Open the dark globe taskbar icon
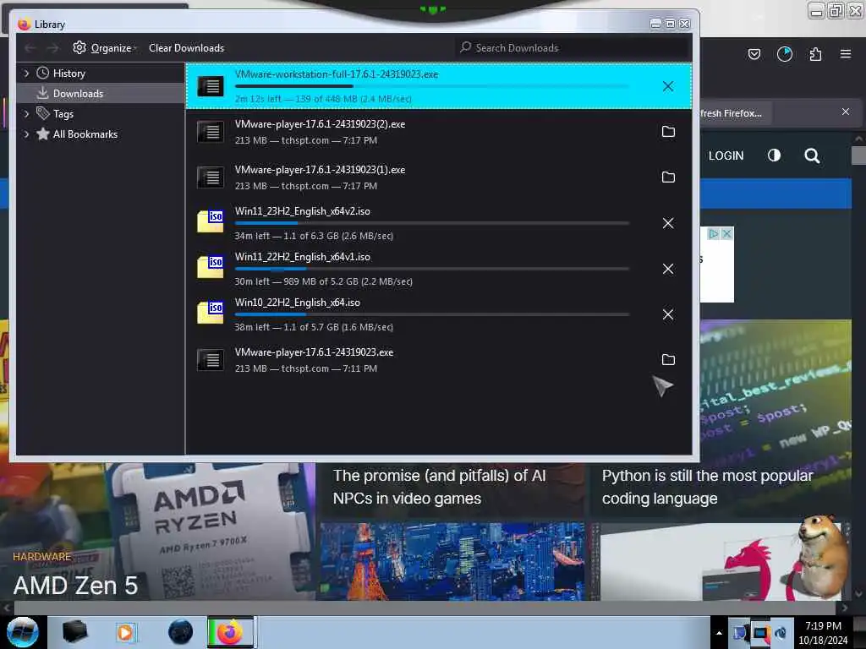Screen dimensions: 866x649 180,632
